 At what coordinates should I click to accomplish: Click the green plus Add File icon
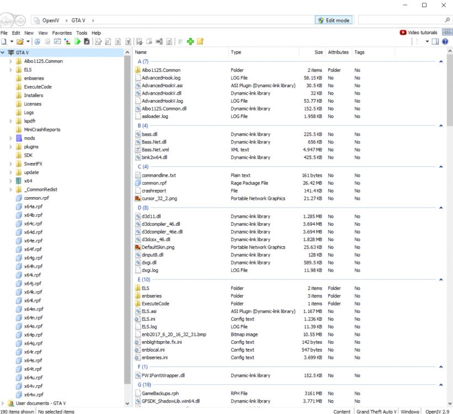191,41
